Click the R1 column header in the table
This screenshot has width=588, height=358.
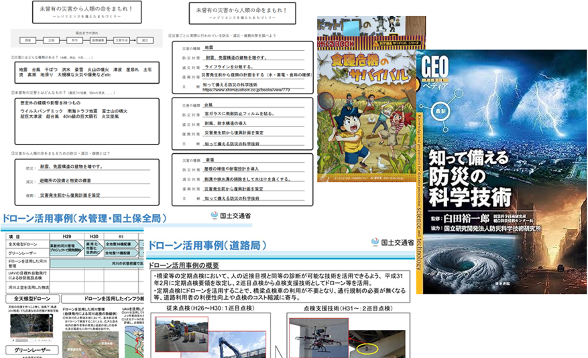pos(121,236)
